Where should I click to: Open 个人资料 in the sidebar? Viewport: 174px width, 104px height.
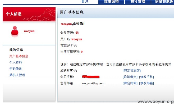(16, 63)
